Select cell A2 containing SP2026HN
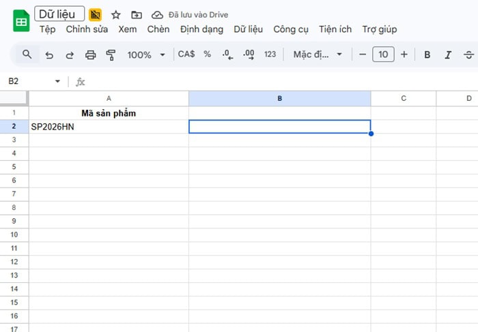The width and height of the screenshot is (478, 332). 109,126
